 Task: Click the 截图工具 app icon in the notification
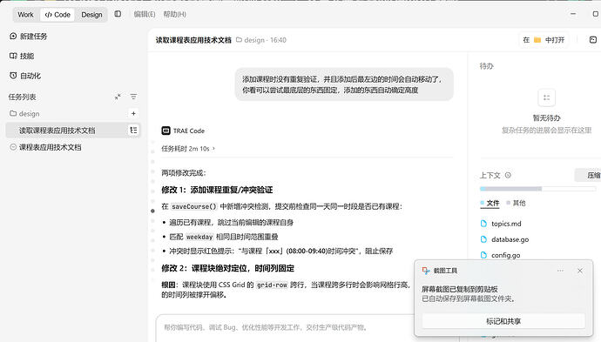click(x=426, y=271)
